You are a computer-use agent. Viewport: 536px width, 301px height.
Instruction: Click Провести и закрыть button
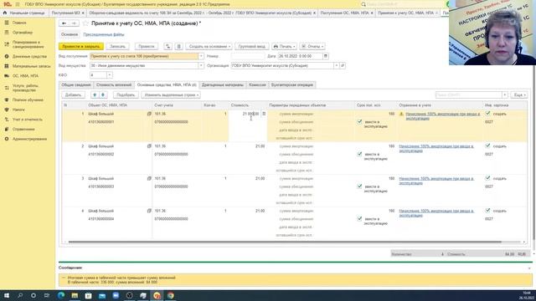tap(81, 47)
